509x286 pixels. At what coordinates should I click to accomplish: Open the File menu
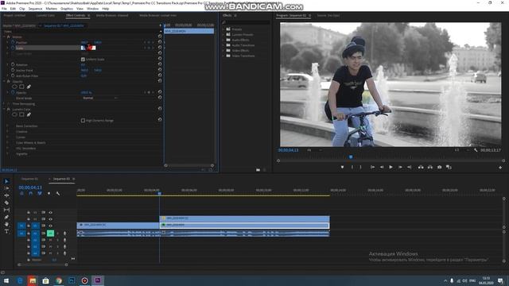4,9
